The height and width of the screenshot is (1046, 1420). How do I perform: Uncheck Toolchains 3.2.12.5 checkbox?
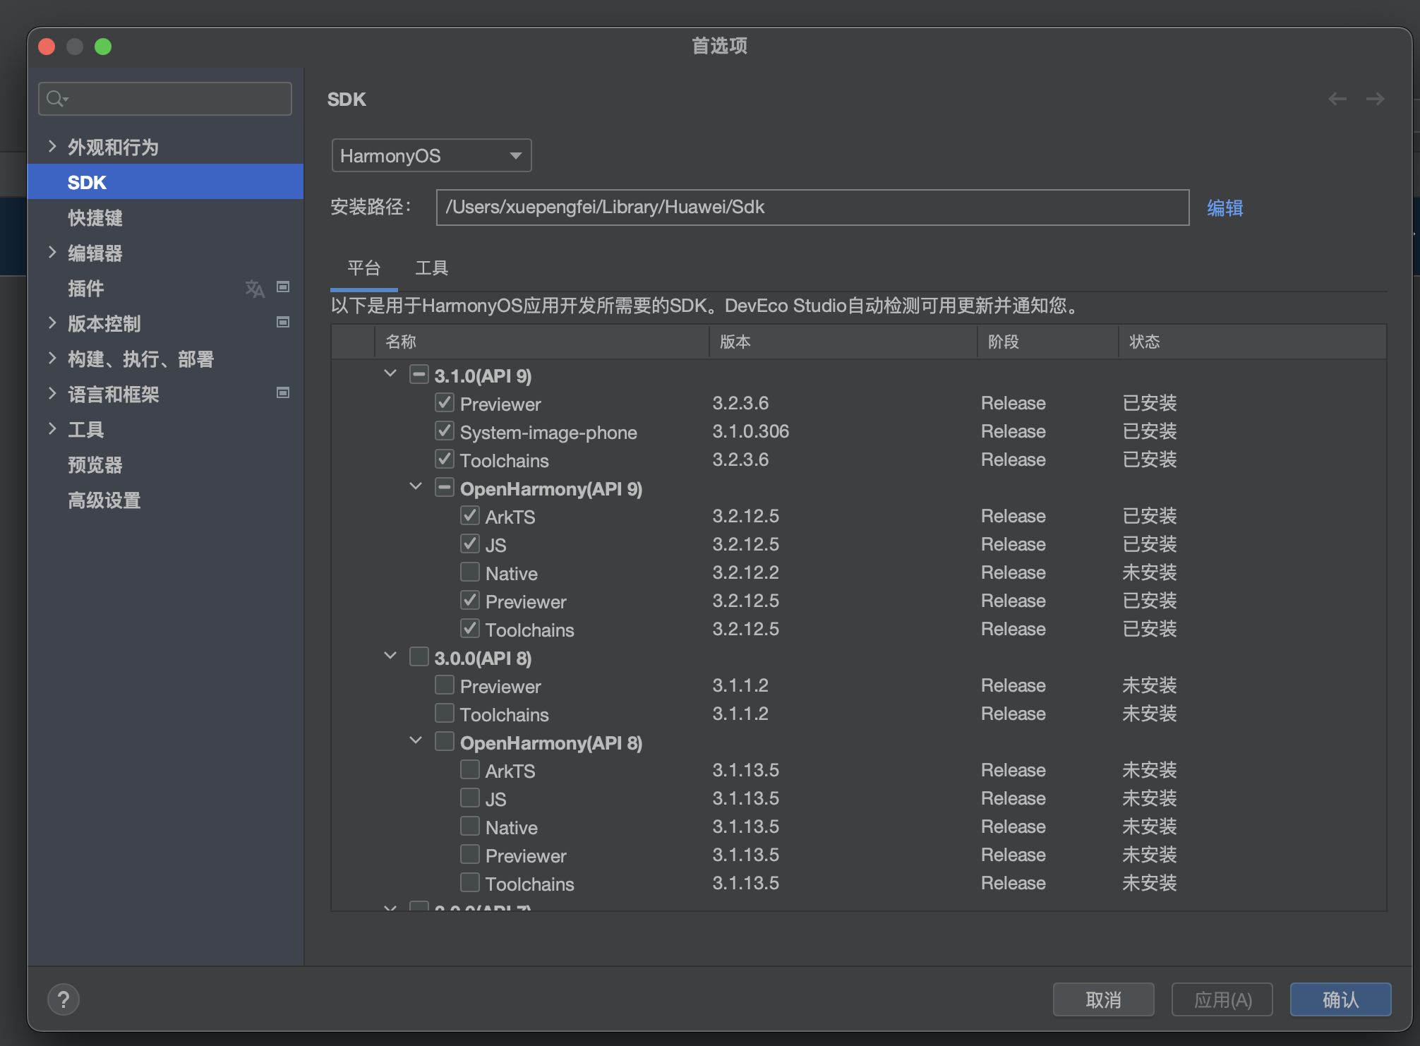pos(470,628)
